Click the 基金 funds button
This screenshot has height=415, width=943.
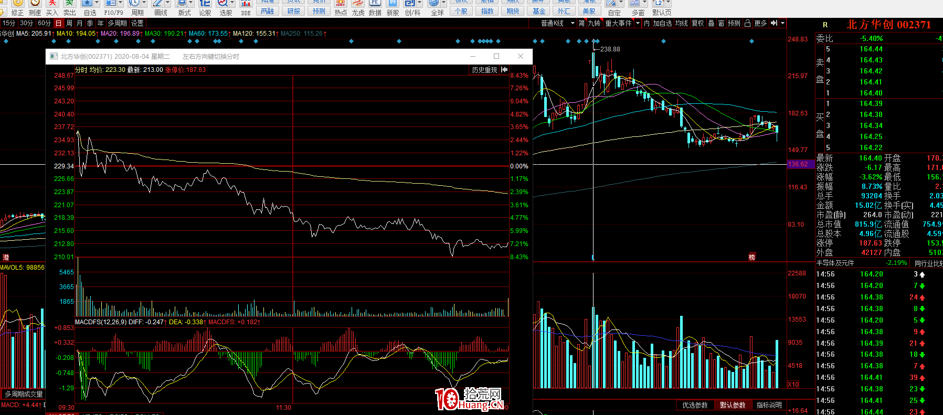pyautogui.click(x=539, y=11)
